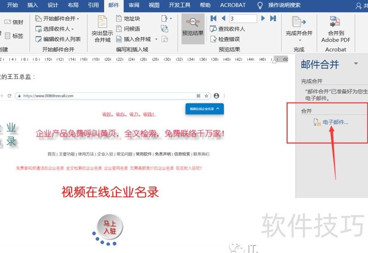Open the 开发工具 tab
Screen dimensions: 368x253
pyautogui.click(x=179, y=5)
